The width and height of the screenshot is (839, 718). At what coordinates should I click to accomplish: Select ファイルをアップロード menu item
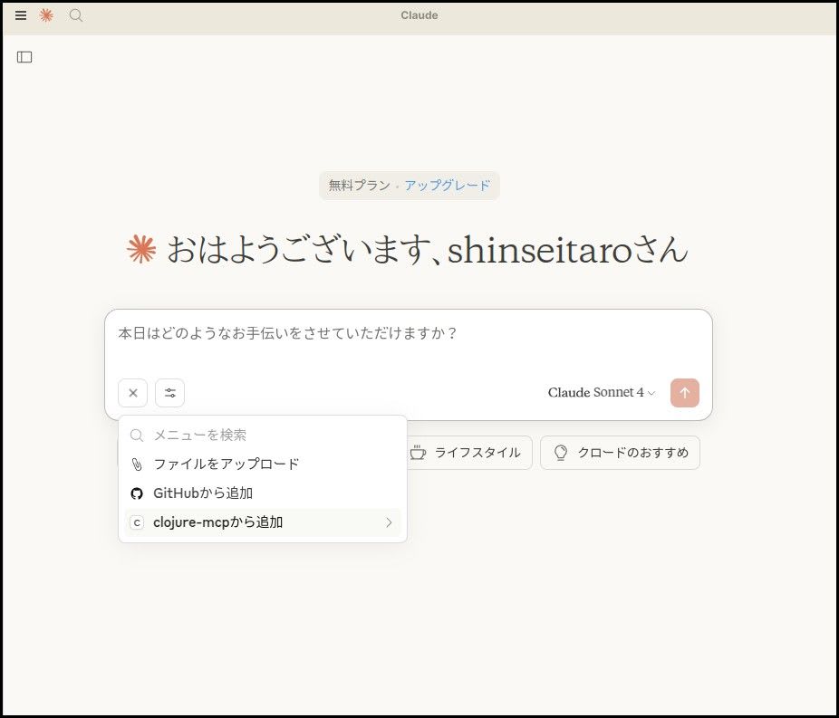[263, 464]
